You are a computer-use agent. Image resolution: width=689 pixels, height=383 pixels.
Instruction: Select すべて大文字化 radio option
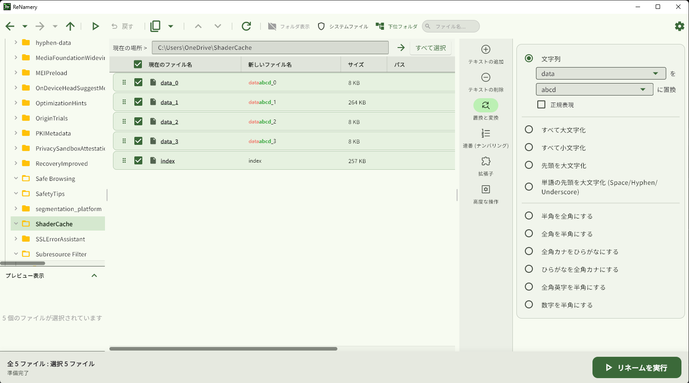[x=529, y=129]
